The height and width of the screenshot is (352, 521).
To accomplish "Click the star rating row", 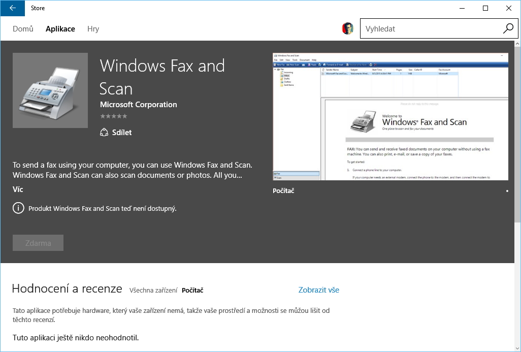I will (x=114, y=116).
